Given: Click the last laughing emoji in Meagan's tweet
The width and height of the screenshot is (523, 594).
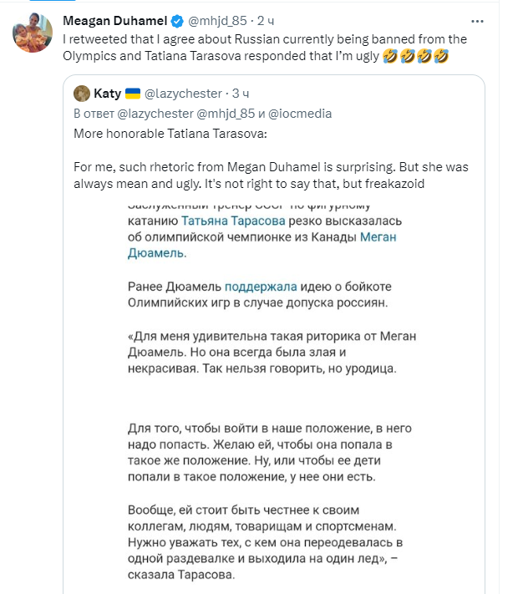Looking at the screenshot, I should 442,56.
